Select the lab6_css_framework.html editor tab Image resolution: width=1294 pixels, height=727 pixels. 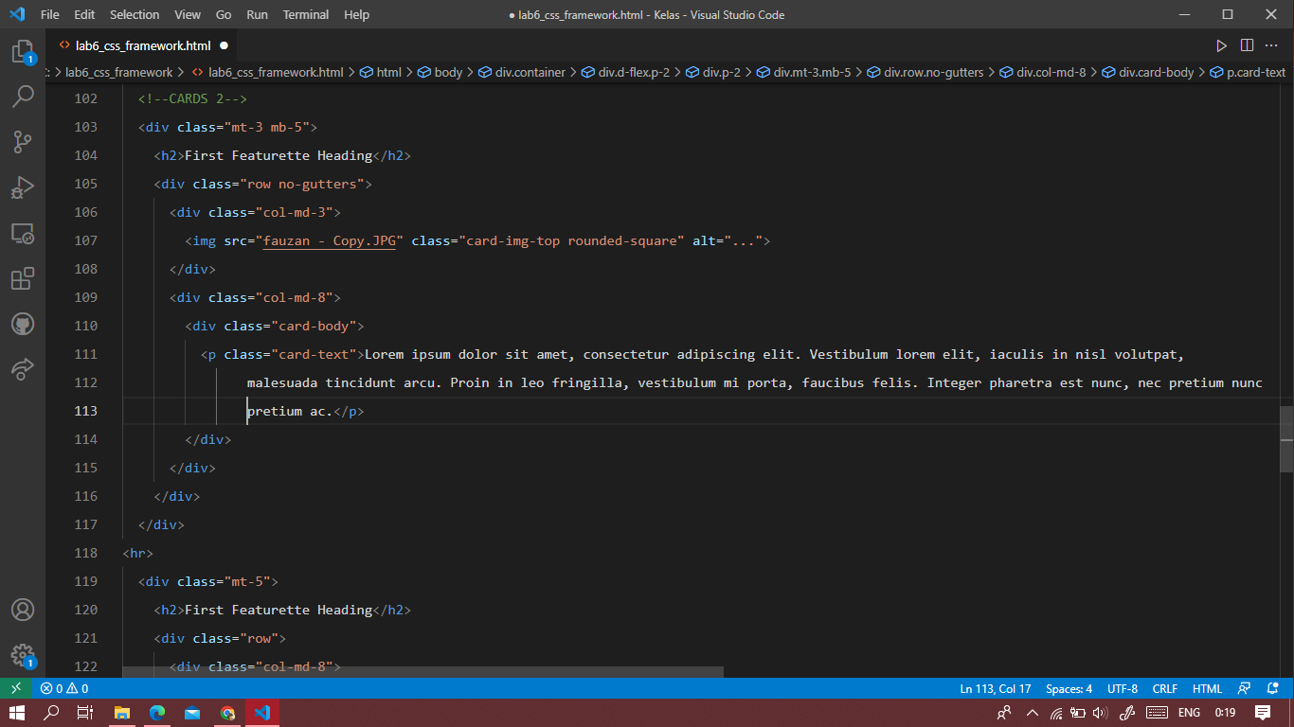(x=140, y=44)
